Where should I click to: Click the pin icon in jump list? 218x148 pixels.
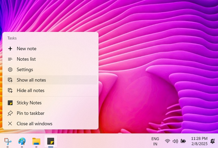pos(10,113)
